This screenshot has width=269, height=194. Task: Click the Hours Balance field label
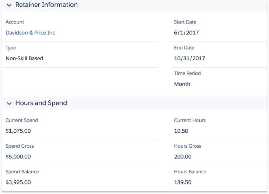190,172
